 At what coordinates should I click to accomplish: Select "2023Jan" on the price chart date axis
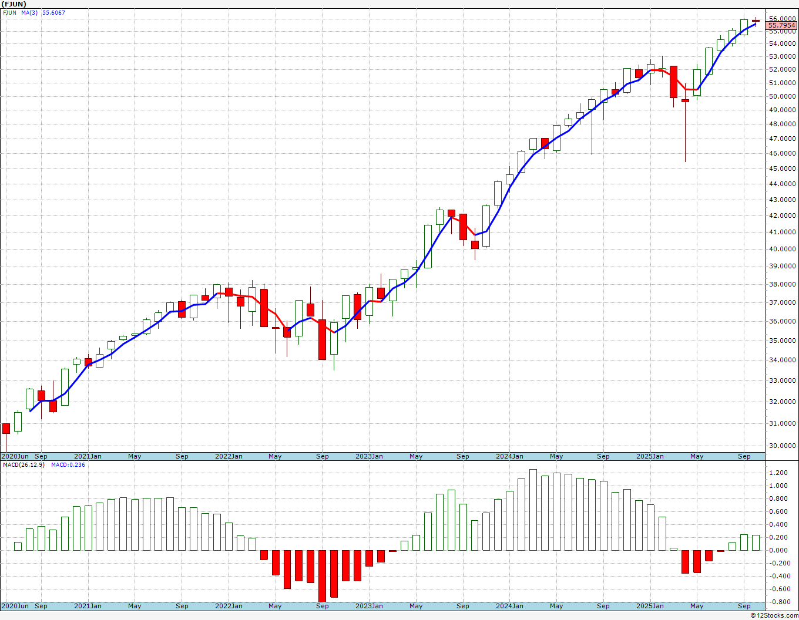click(x=369, y=456)
